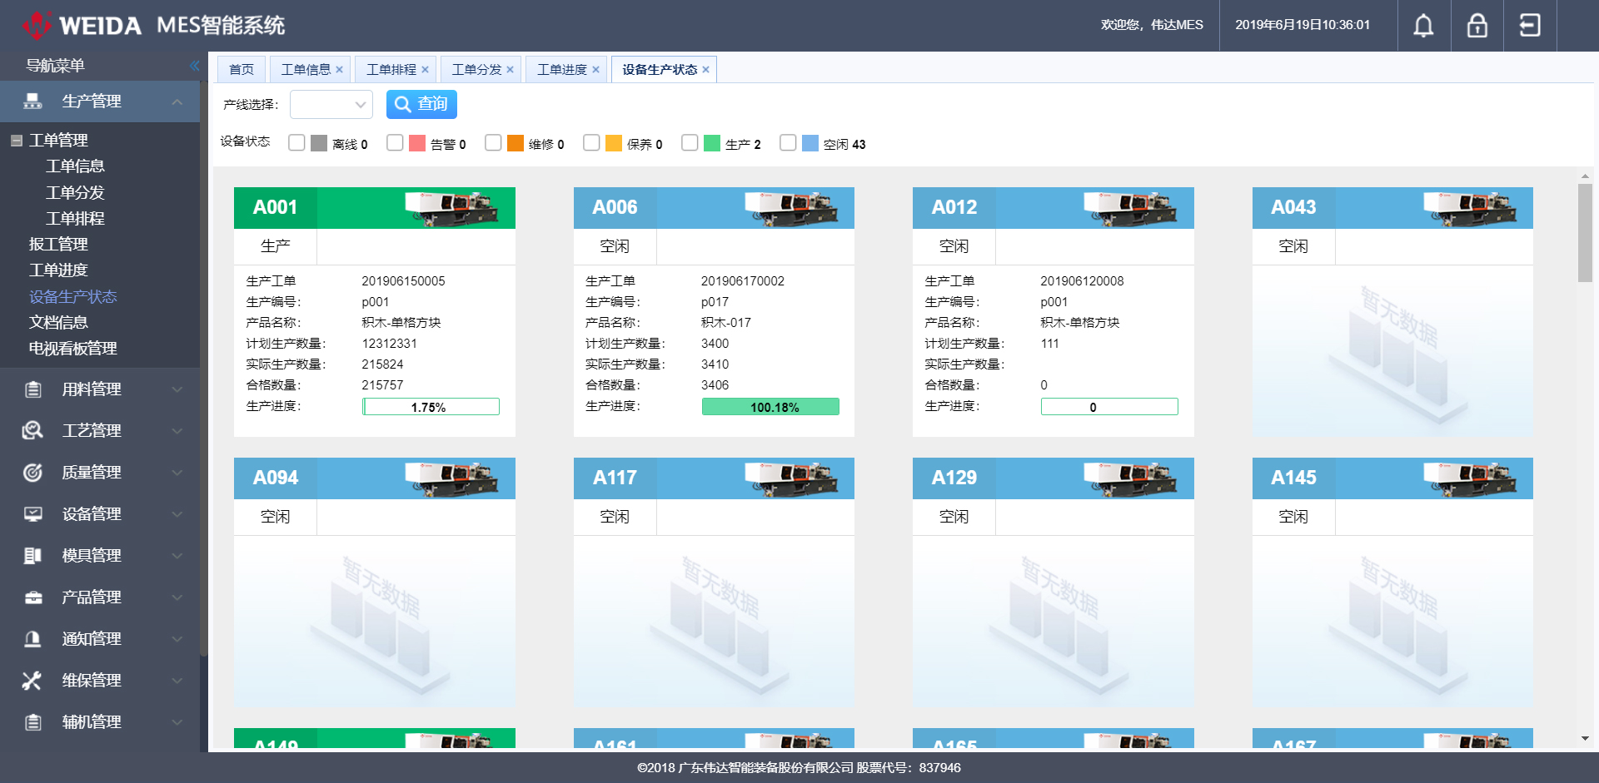Click the notification bell icon
This screenshot has height=783, width=1599.
(1423, 26)
